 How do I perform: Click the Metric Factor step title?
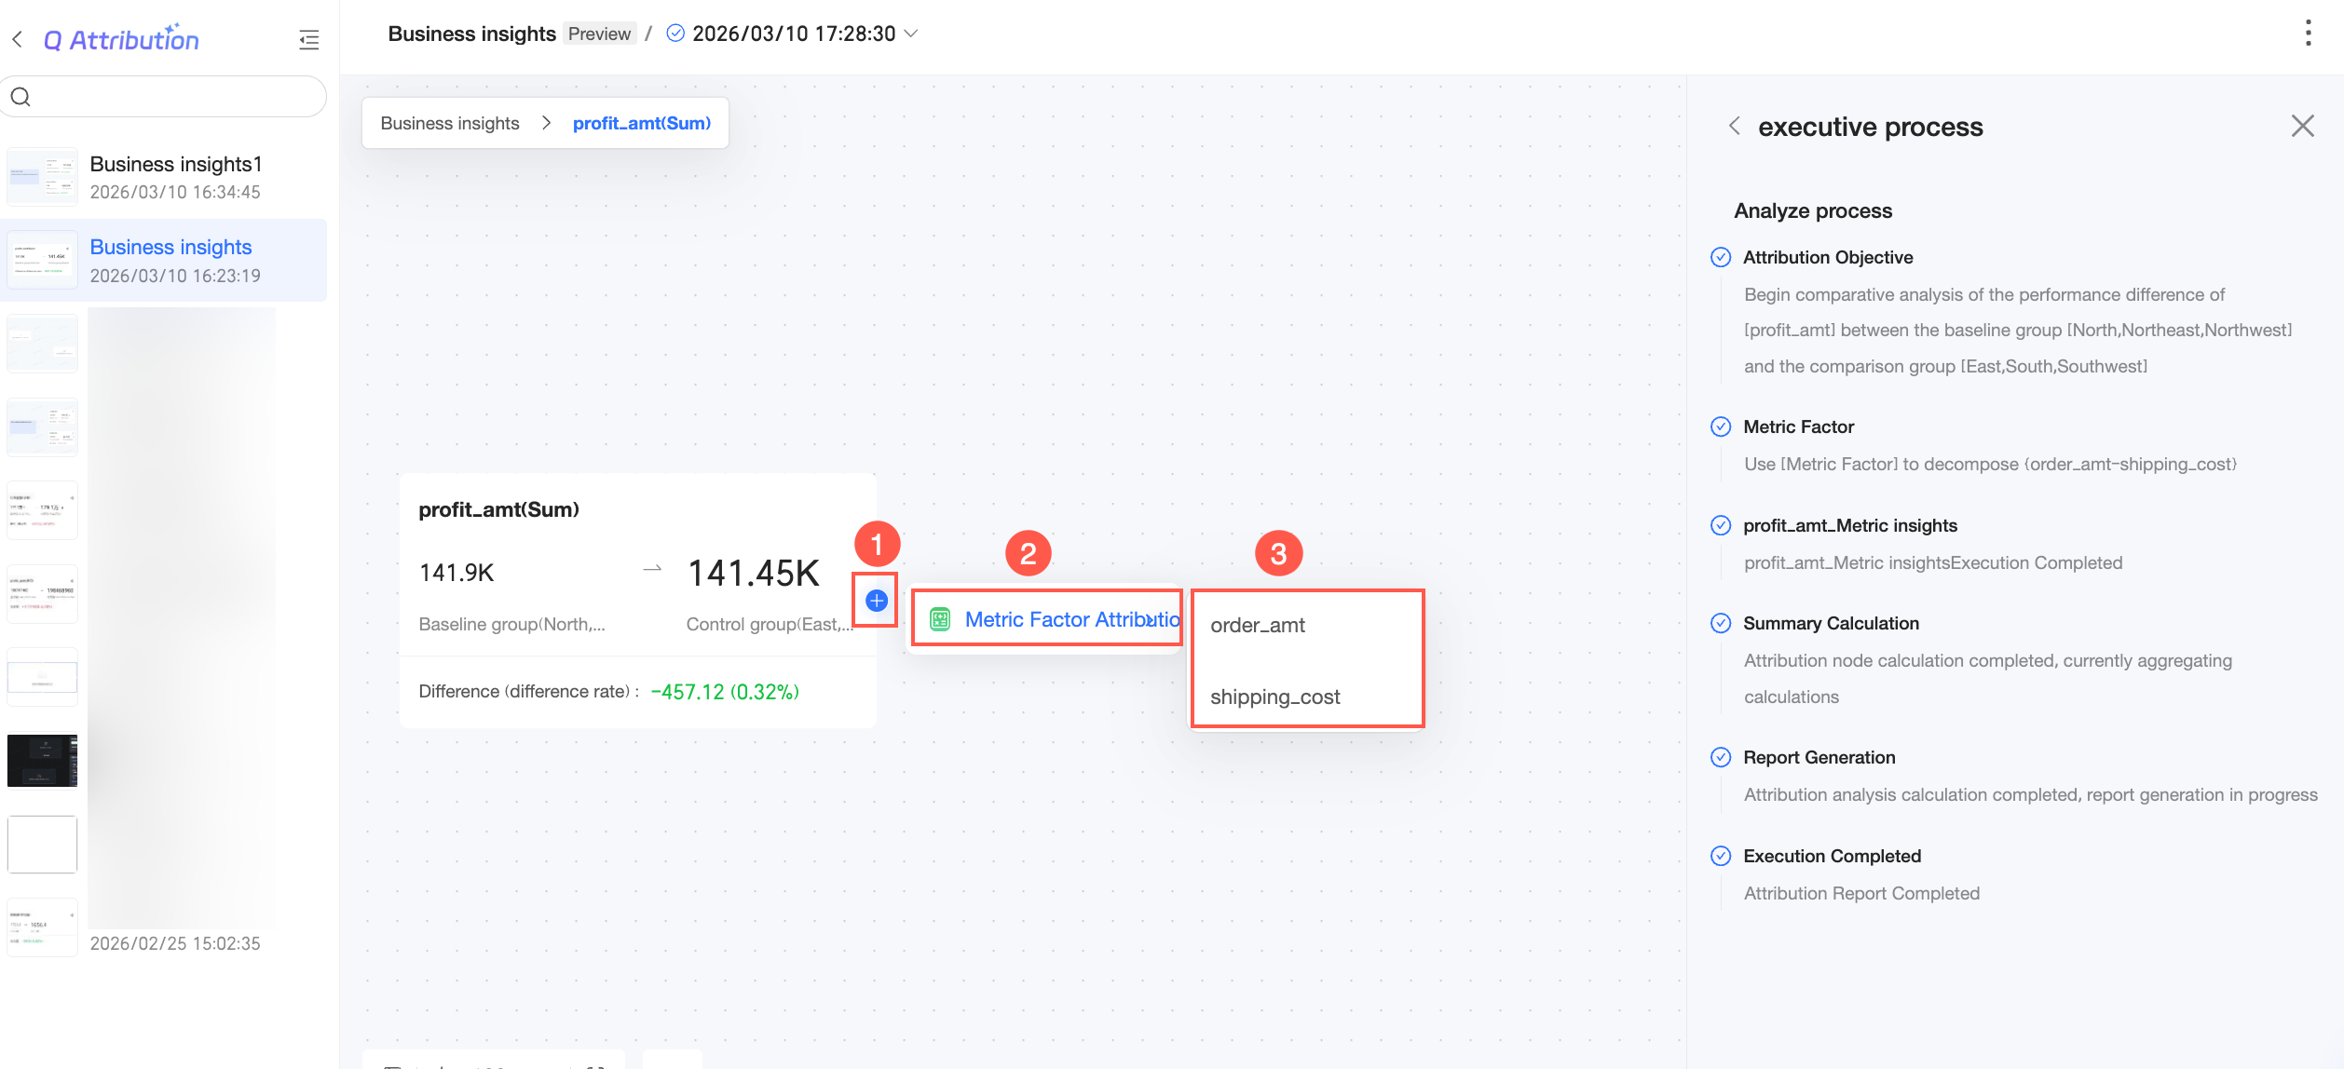(x=1798, y=426)
